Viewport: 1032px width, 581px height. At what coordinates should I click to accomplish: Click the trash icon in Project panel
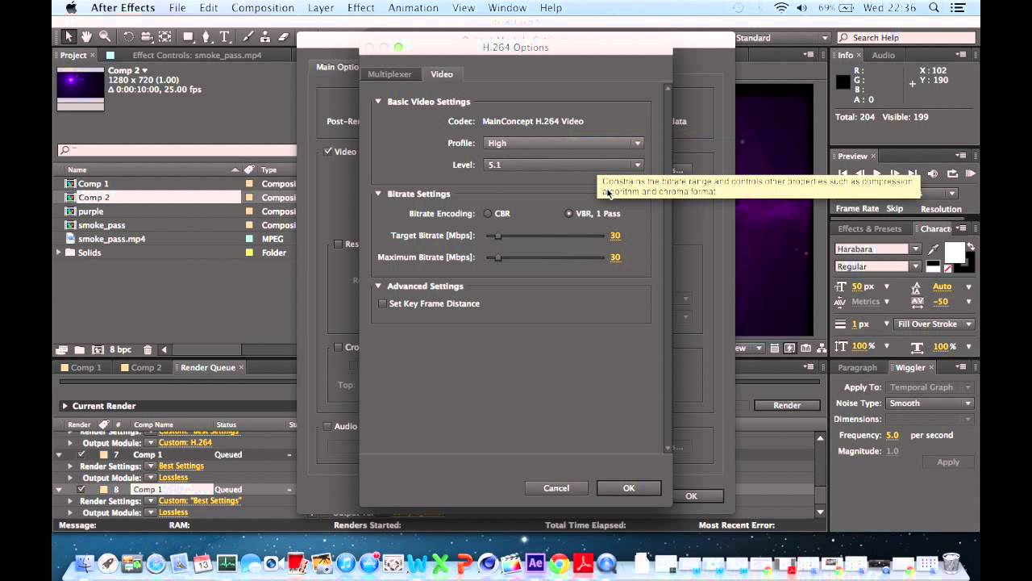[x=148, y=349]
